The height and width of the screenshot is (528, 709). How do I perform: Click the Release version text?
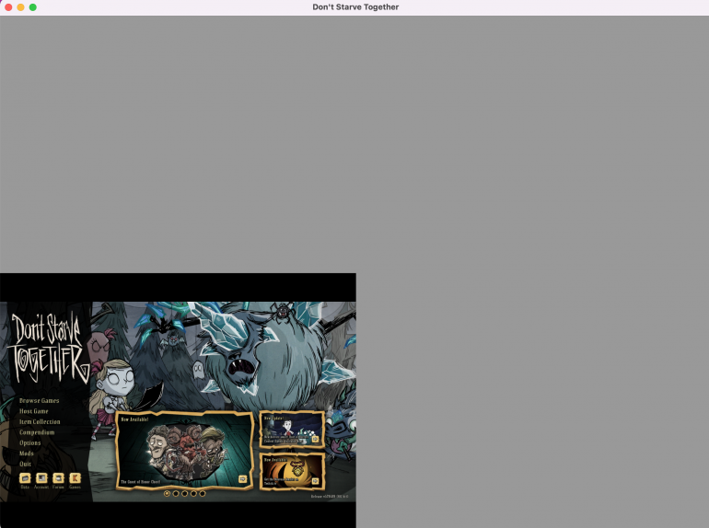click(x=330, y=497)
